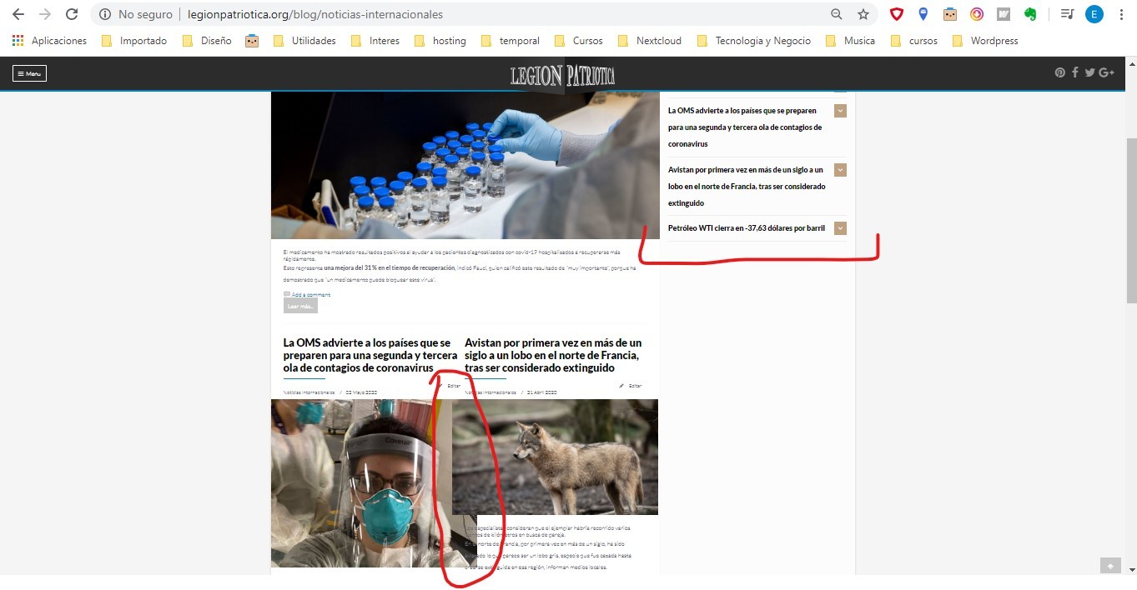Open the lowercase cursos bookmarks folder
The width and height of the screenshot is (1137, 590).
[x=913, y=41]
